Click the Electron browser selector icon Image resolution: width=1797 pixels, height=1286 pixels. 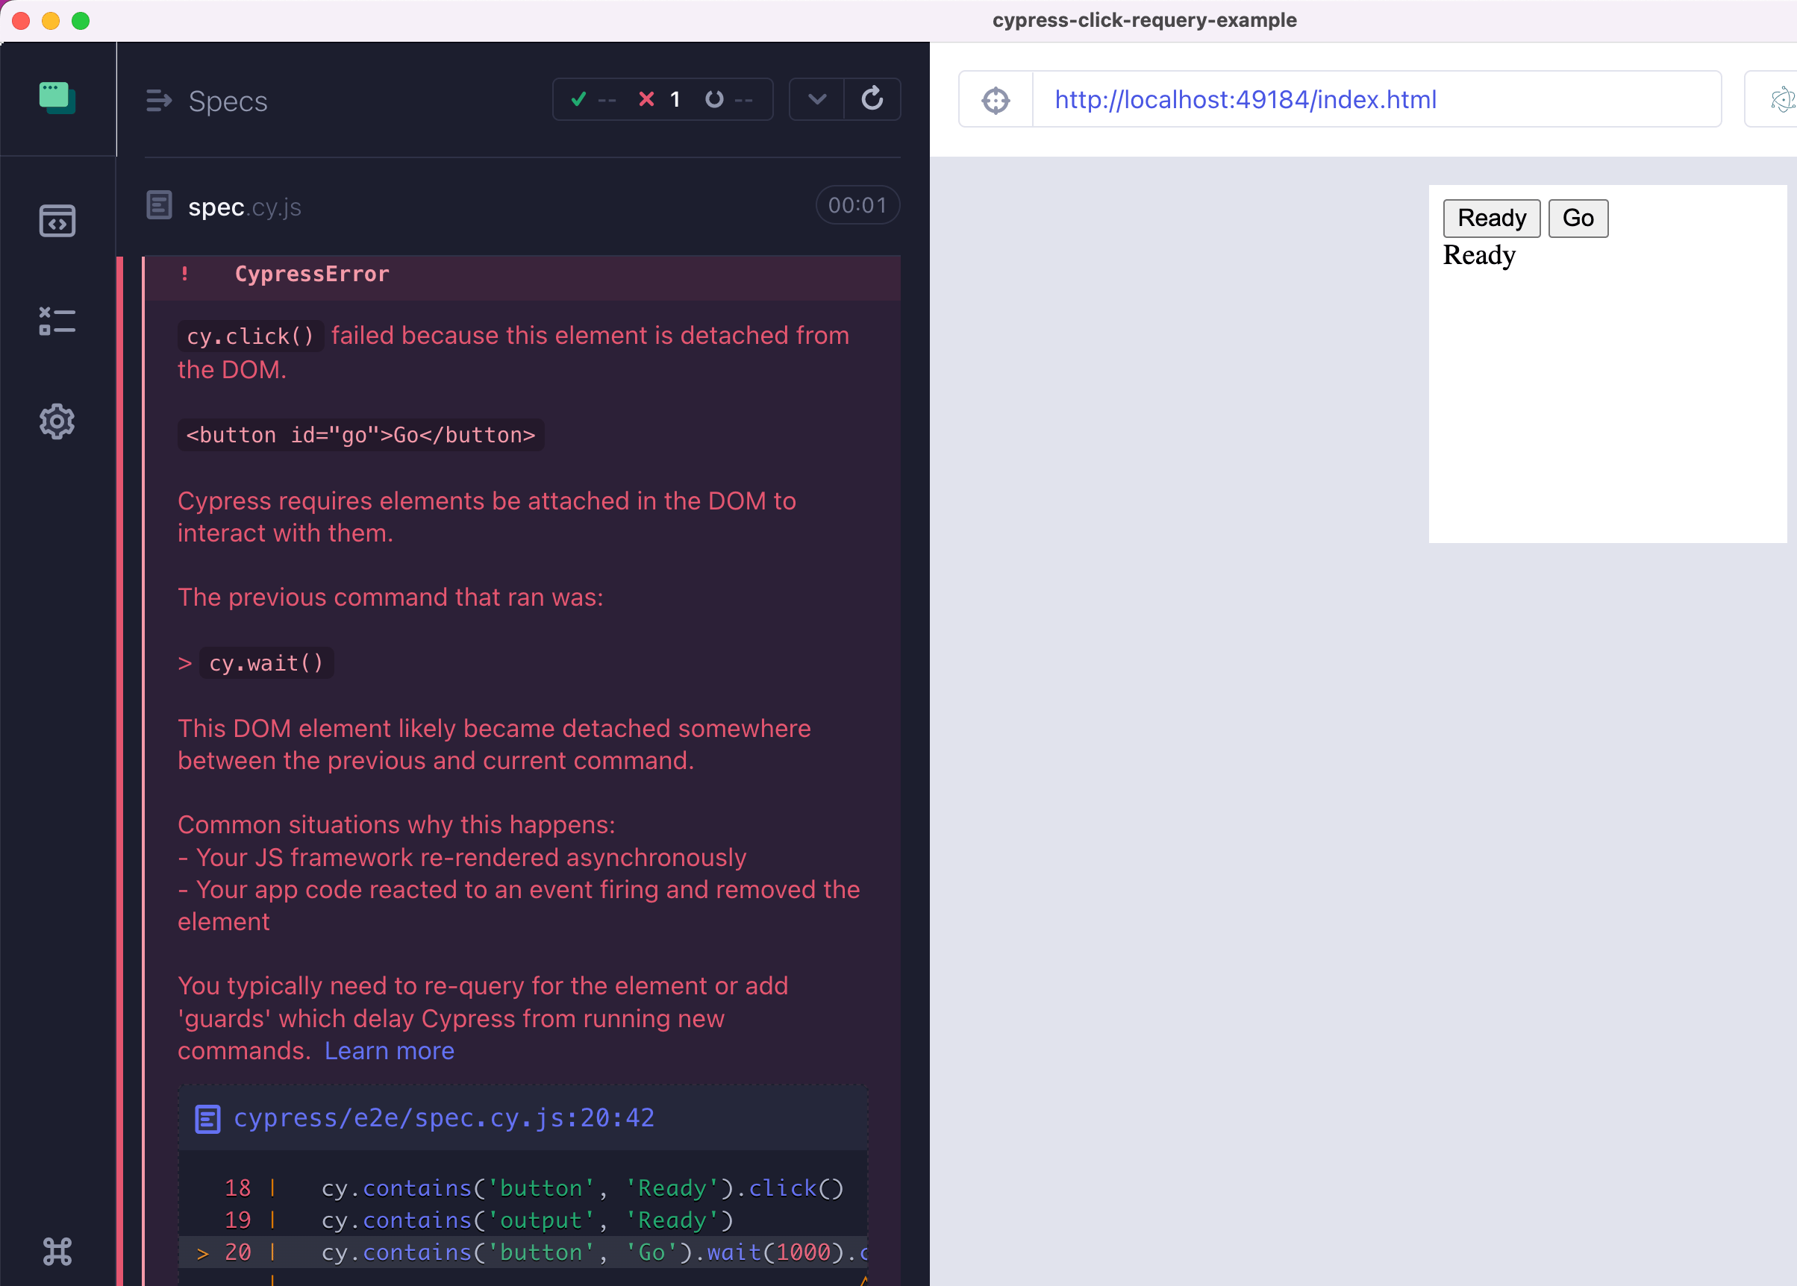[x=1781, y=100]
